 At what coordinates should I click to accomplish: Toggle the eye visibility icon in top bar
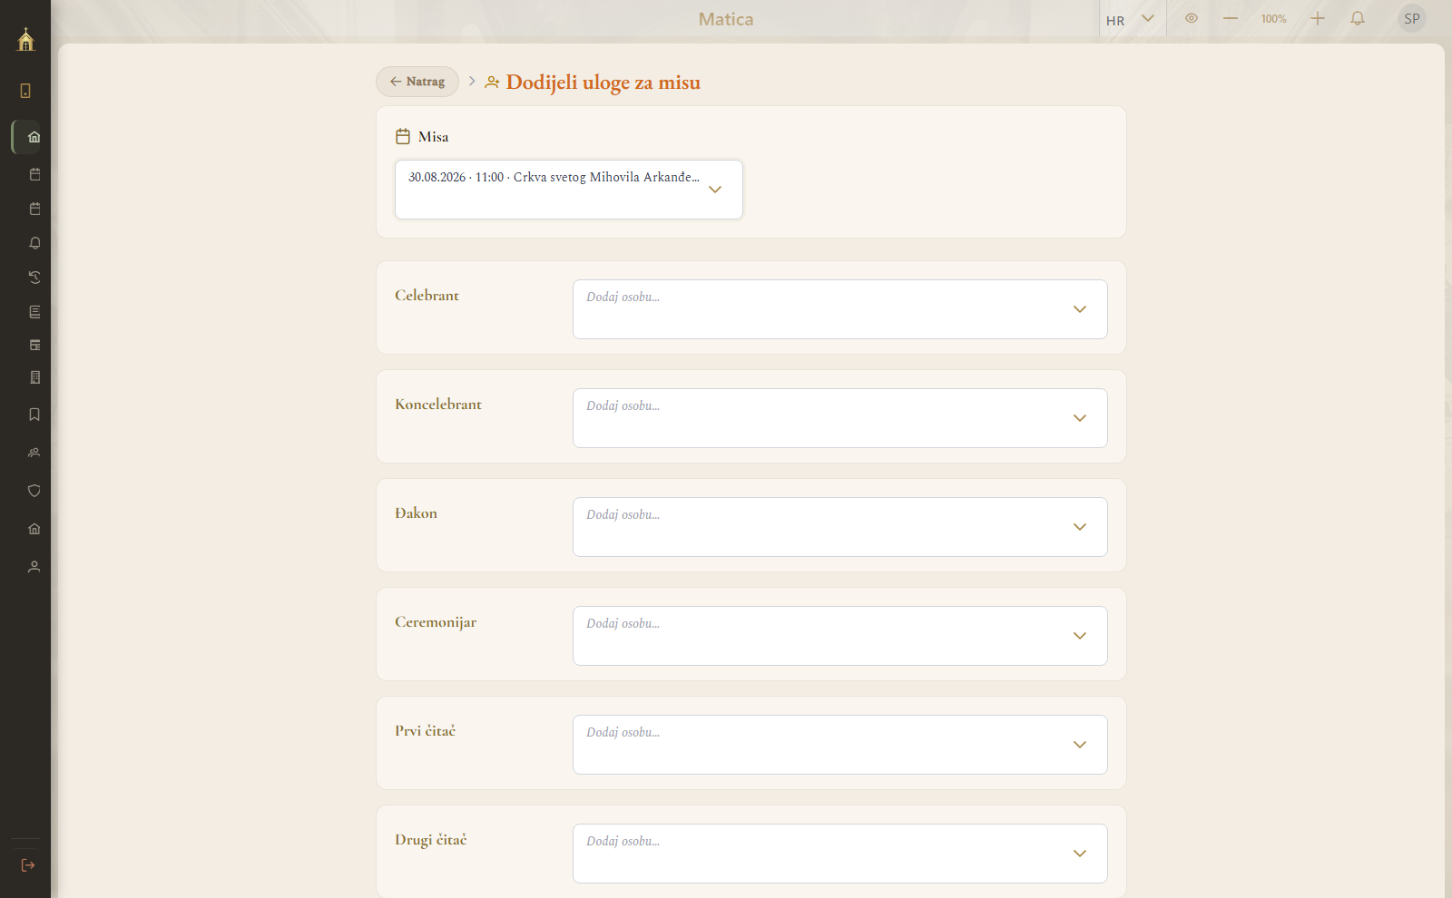point(1192,18)
